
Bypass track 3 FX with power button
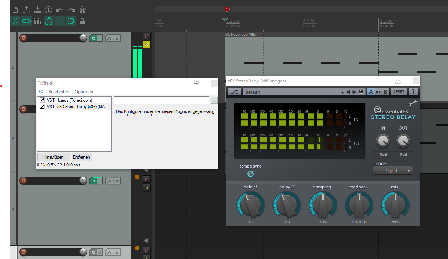coord(100,181)
